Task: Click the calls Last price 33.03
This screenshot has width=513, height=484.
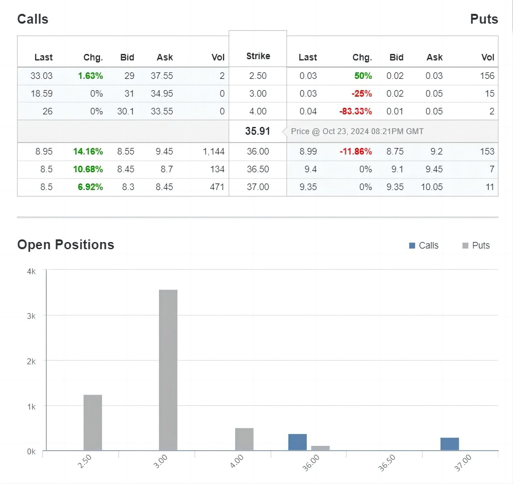Action: [41, 76]
